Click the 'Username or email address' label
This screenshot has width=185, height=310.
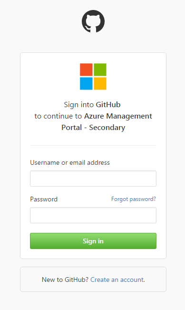click(70, 162)
